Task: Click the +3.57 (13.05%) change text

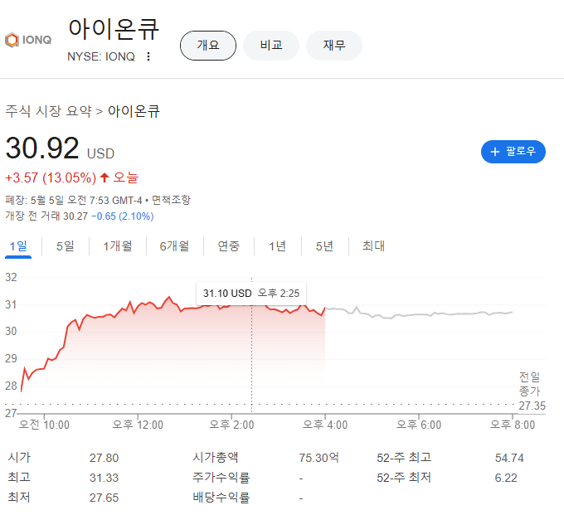Action: (51, 177)
